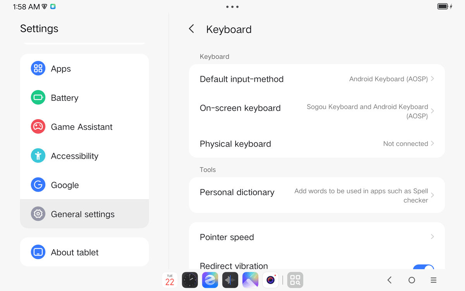The image size is (465, 291).
Task: Open Personal dictionary
Action: click(317, 195)
